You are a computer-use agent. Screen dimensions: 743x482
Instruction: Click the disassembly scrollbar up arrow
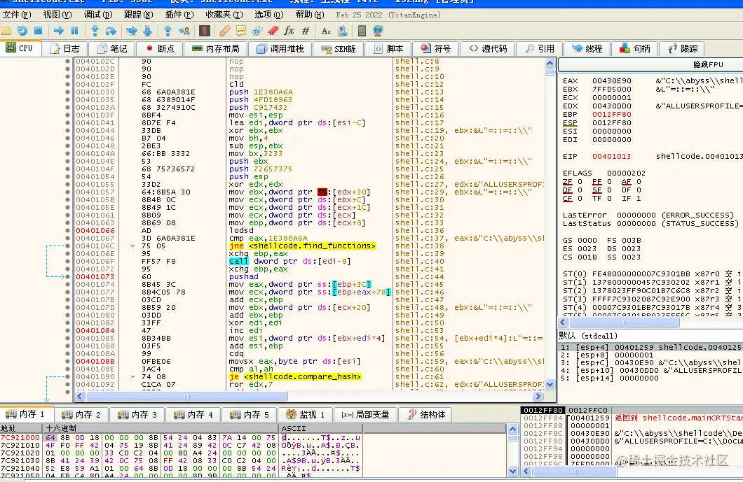(550, 62)
